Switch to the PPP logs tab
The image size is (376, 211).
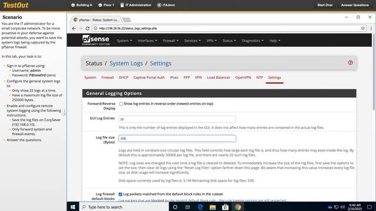187,77
